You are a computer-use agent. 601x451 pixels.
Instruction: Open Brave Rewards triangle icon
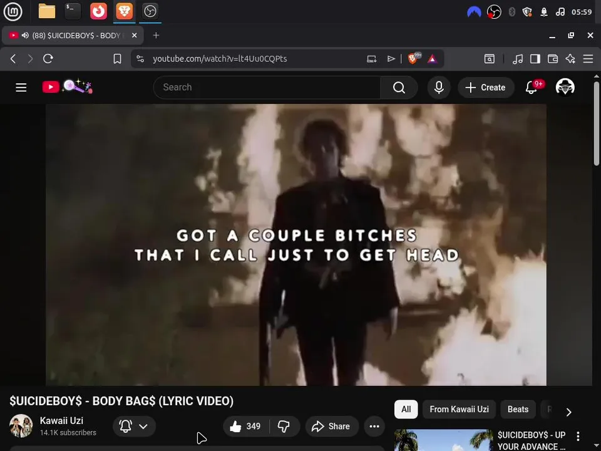point(433,59)
